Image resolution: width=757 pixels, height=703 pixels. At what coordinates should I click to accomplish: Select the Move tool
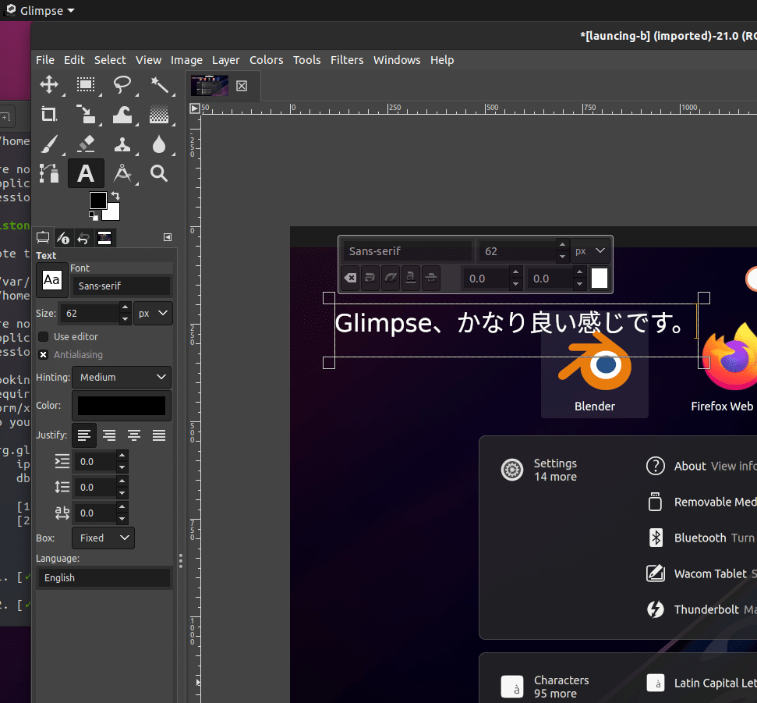(x=49, y=85)
